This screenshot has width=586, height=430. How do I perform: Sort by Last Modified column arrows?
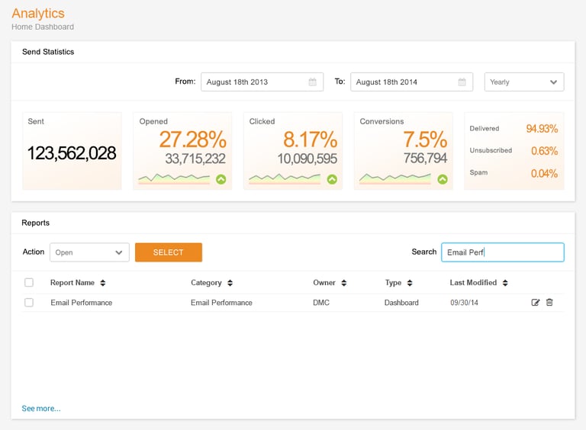click(x=505, y=283)
